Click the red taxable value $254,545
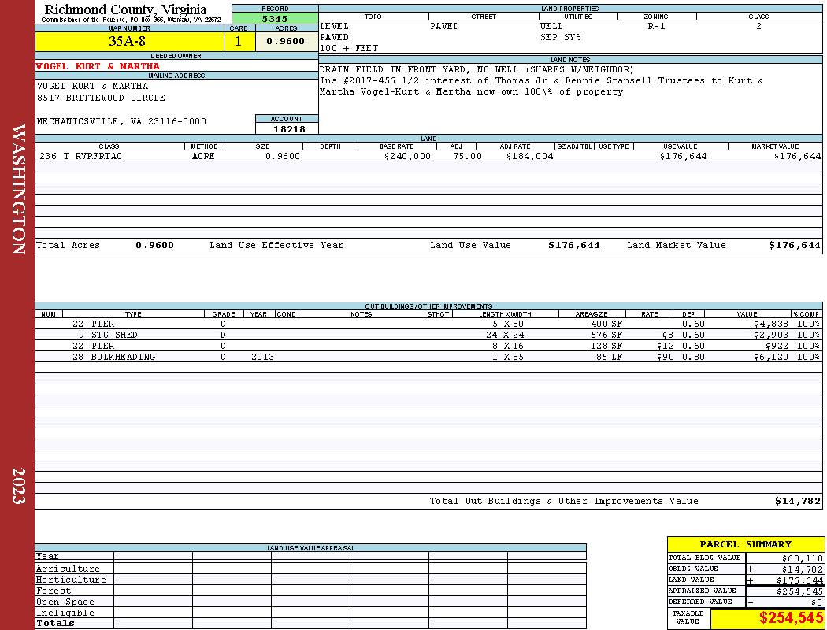827x630 pixels. (x=791, y=618)
